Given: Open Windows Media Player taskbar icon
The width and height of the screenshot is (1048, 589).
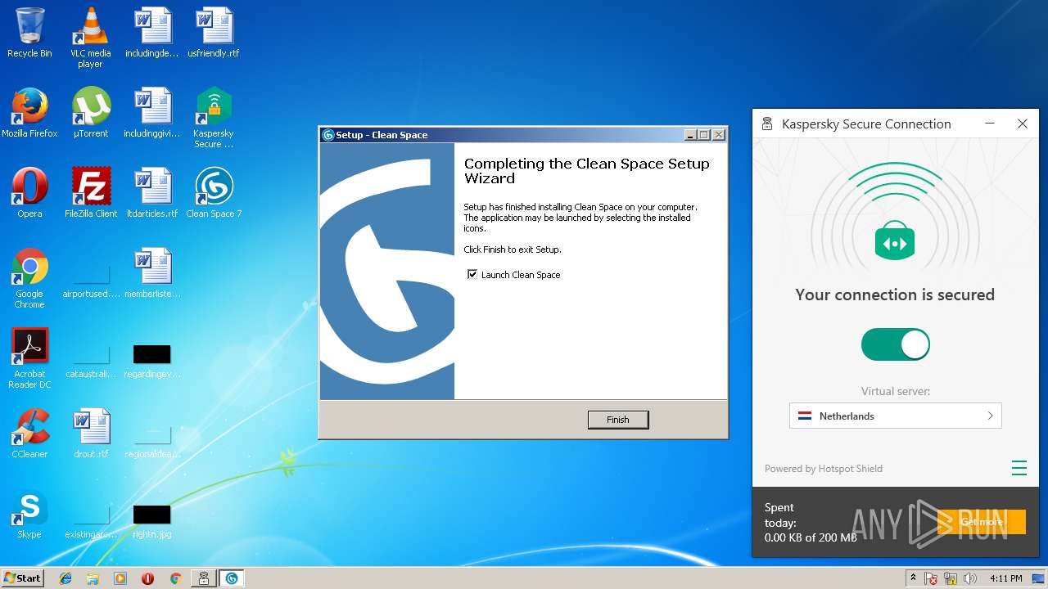Looking at the screenshot, I should coord(120,578).
